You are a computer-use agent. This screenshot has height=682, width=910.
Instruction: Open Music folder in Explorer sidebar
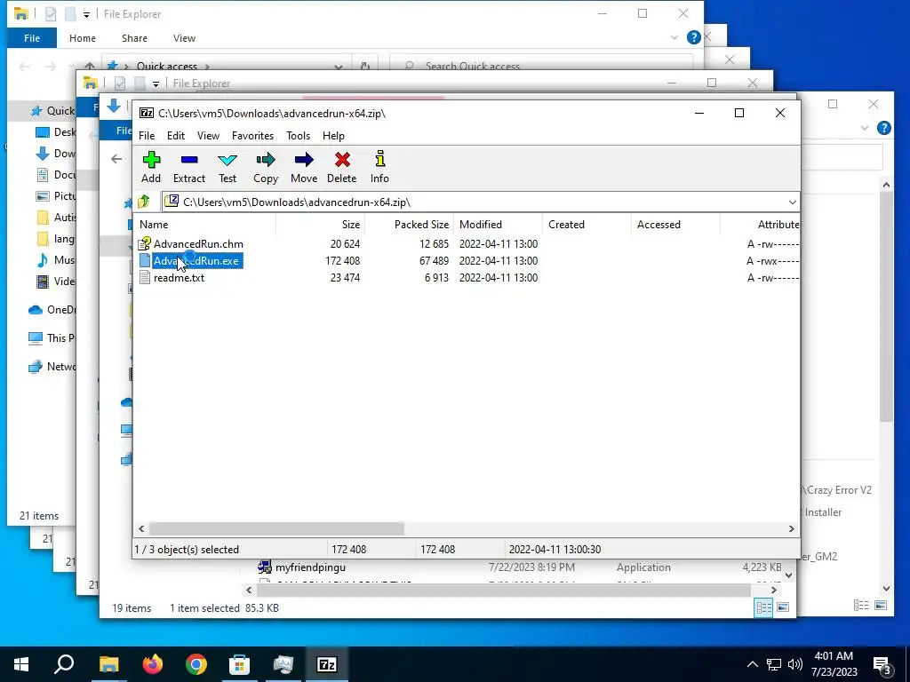click(x=56, y=260)
